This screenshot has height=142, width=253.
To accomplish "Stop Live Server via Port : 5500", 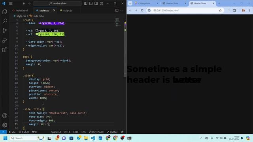I will (96, 132).
